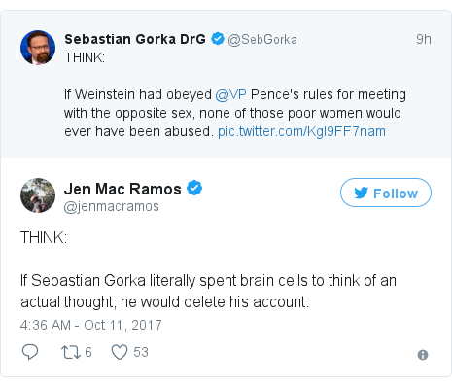Viewport: 452px width, 387px height.
Task: Click Jen Mac Ramos's verified badge
Action: (x=194, y=188)
